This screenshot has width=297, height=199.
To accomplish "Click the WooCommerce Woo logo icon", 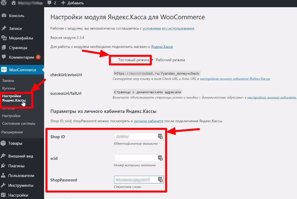I will 4,70.
